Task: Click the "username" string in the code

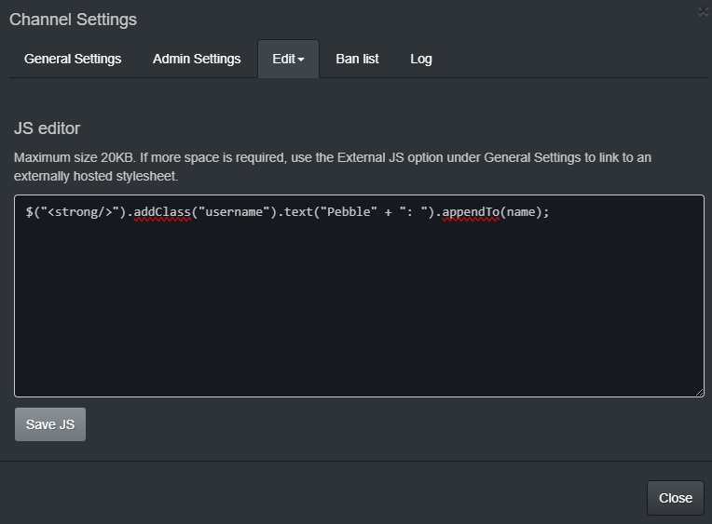Action: tap(236, 211)
